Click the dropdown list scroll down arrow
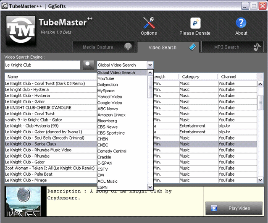268x223 pixels. [x=150, y=187]
